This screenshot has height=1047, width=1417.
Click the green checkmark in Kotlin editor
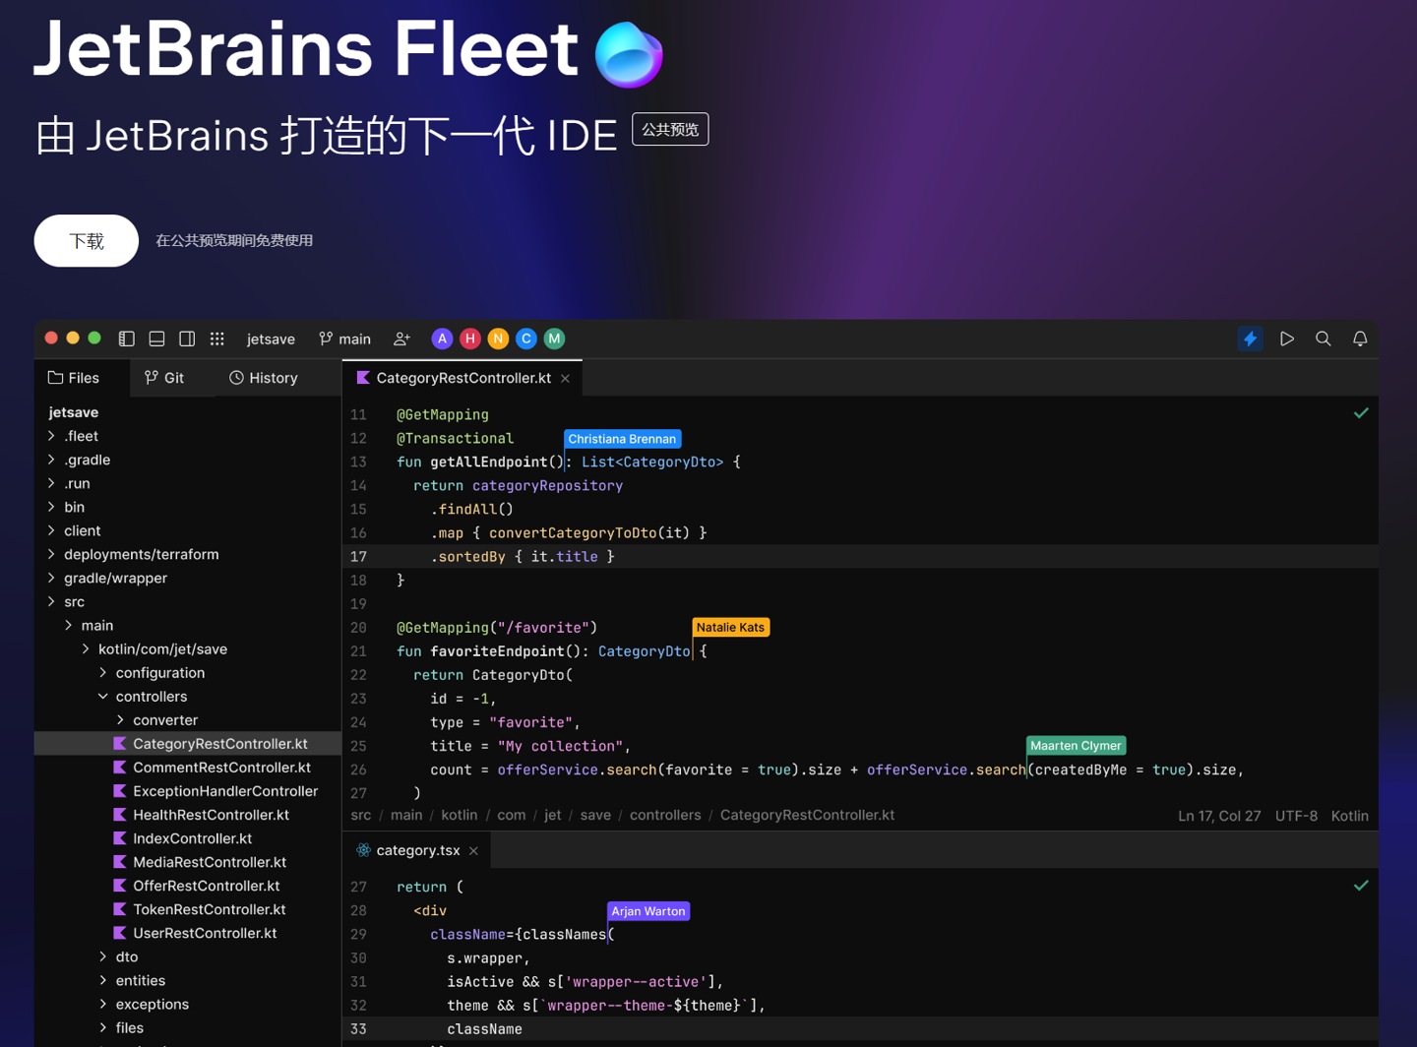tap(1361, 413)
